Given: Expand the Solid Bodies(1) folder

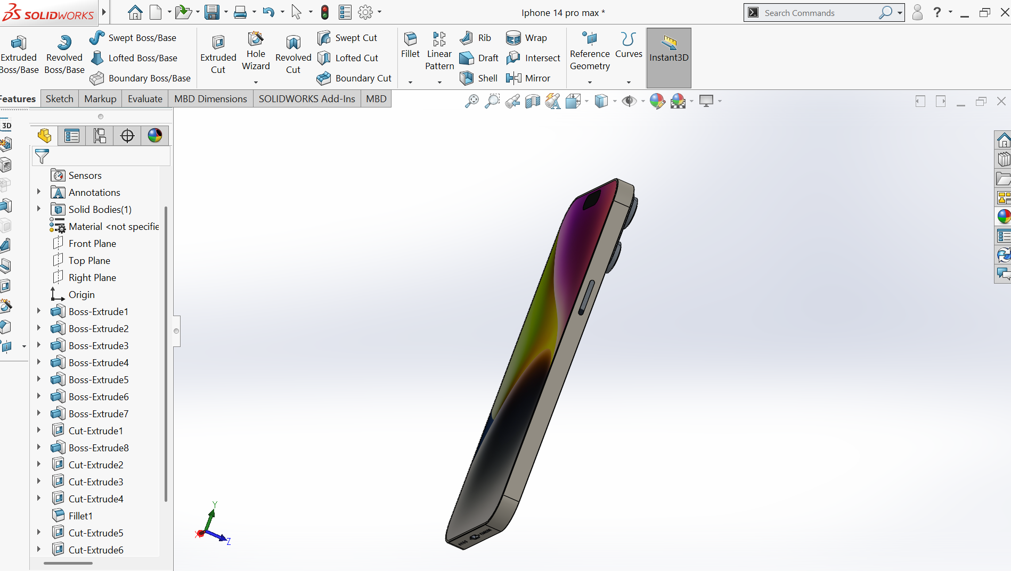Looking at the screenshot, I should click(x=39, y=209).
